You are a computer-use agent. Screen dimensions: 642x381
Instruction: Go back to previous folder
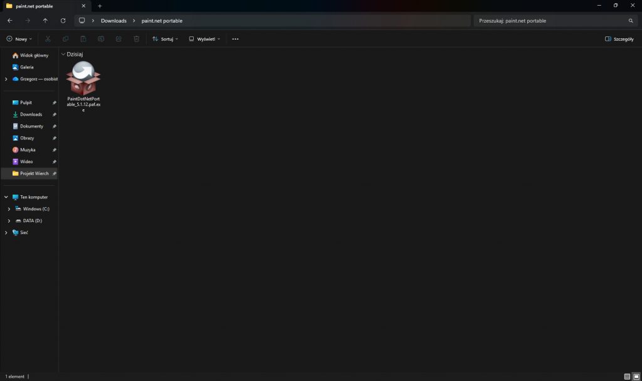tap(9, 21)
